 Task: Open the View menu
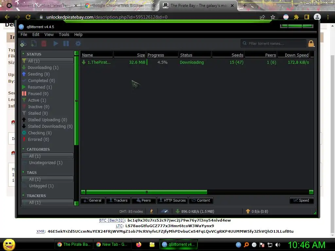tap(49, 35)
